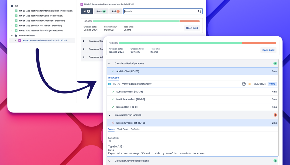Select the All results filter
The width and height of the screenshot is (290, 165).
[87, 11]
